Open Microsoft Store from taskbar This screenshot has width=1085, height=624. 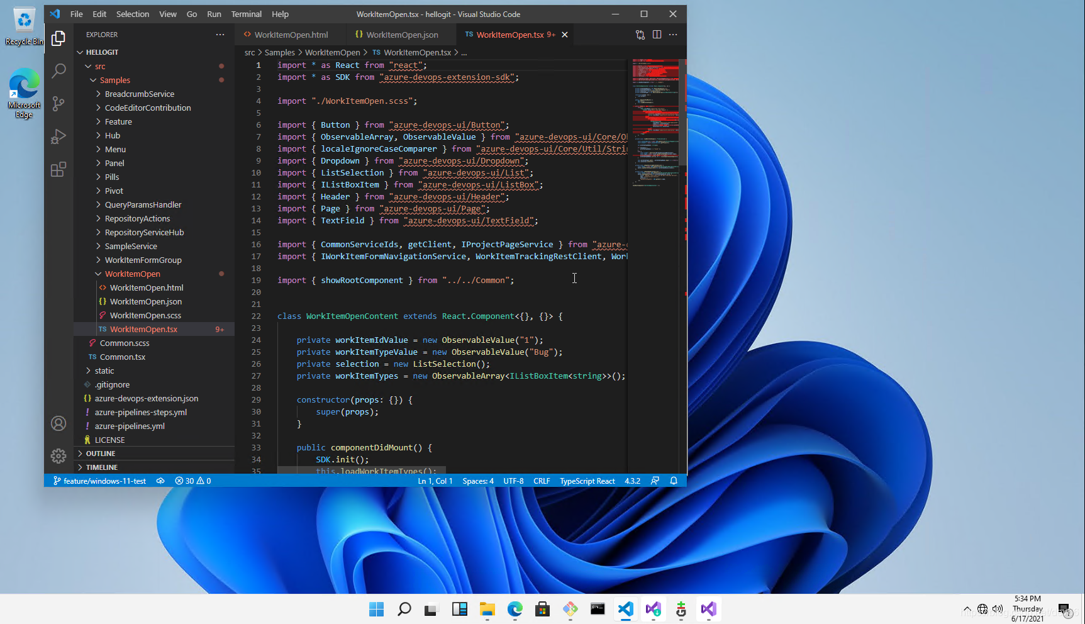click(542, 609)
